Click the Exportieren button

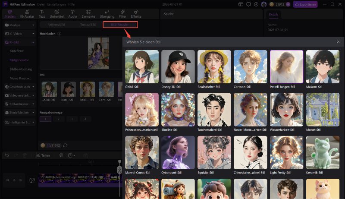click(x=305, y=4)
